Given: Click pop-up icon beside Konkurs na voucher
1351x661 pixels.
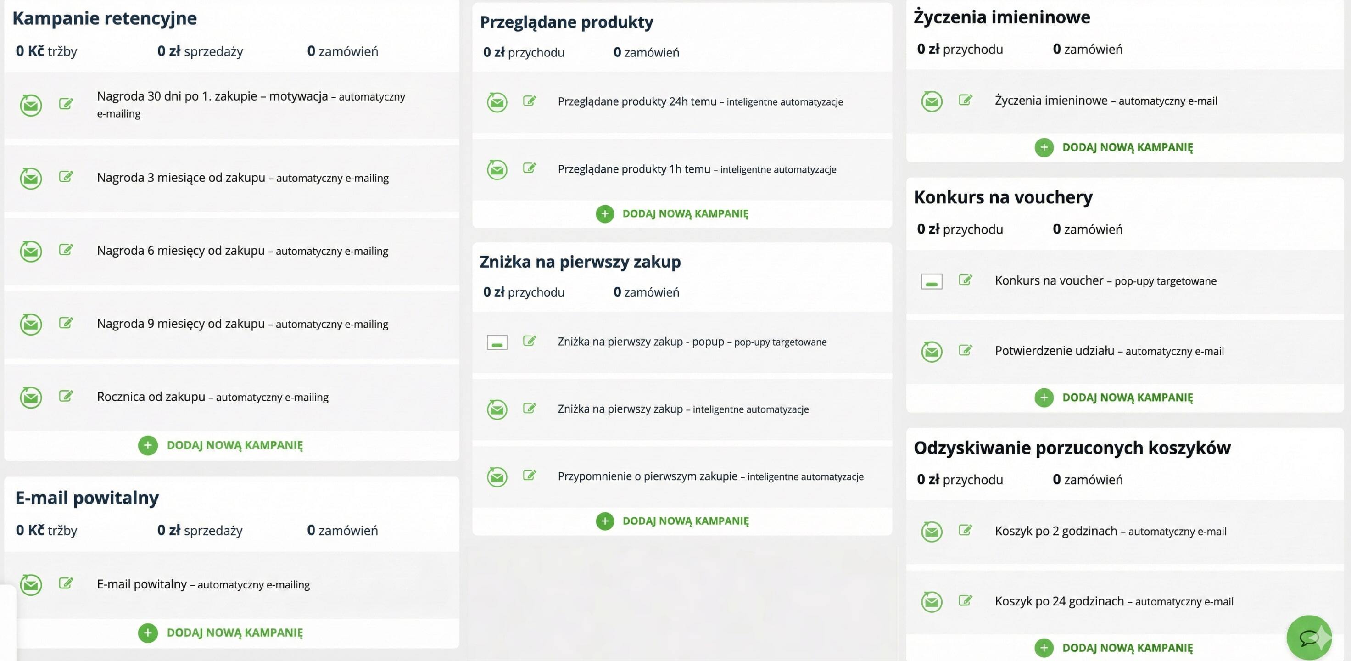Looking at the screenshot, I should click(x=932, y=282).
